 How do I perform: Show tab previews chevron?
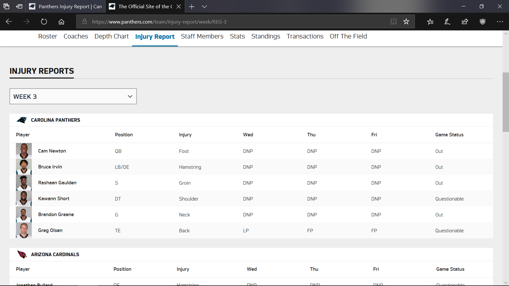(x=205, y=6)
